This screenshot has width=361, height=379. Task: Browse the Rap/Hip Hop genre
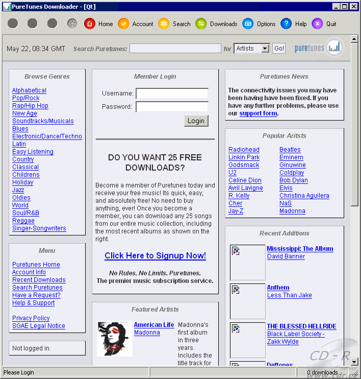[x=30, y=106]
